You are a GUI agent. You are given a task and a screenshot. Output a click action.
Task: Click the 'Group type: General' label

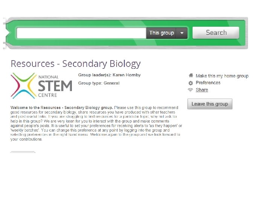point(99,83)
